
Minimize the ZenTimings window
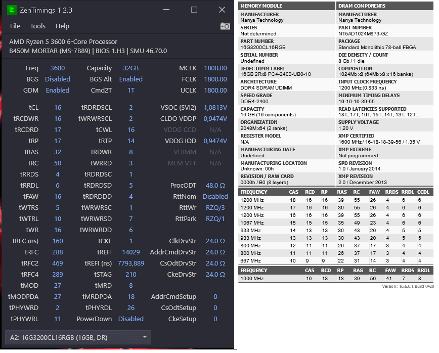click(x=166, y=10)
